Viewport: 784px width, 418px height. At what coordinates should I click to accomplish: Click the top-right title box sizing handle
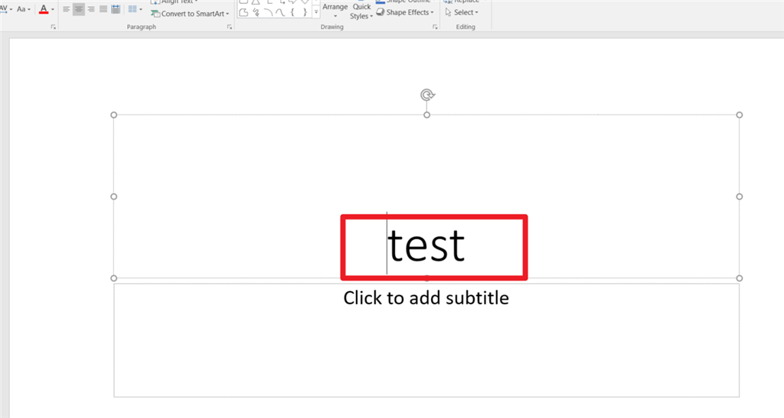tap(740, 115)
